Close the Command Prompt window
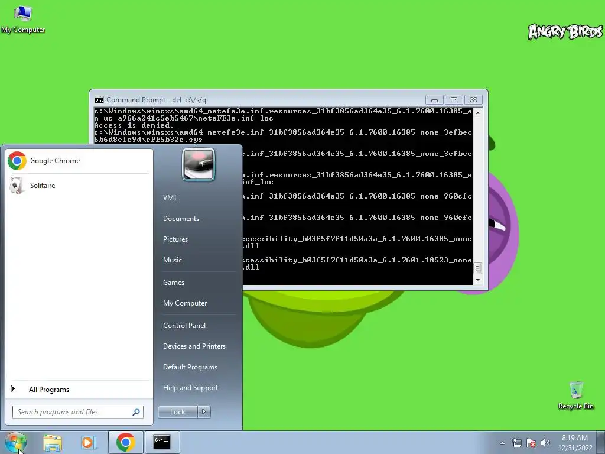 click(x=473, y=99)
